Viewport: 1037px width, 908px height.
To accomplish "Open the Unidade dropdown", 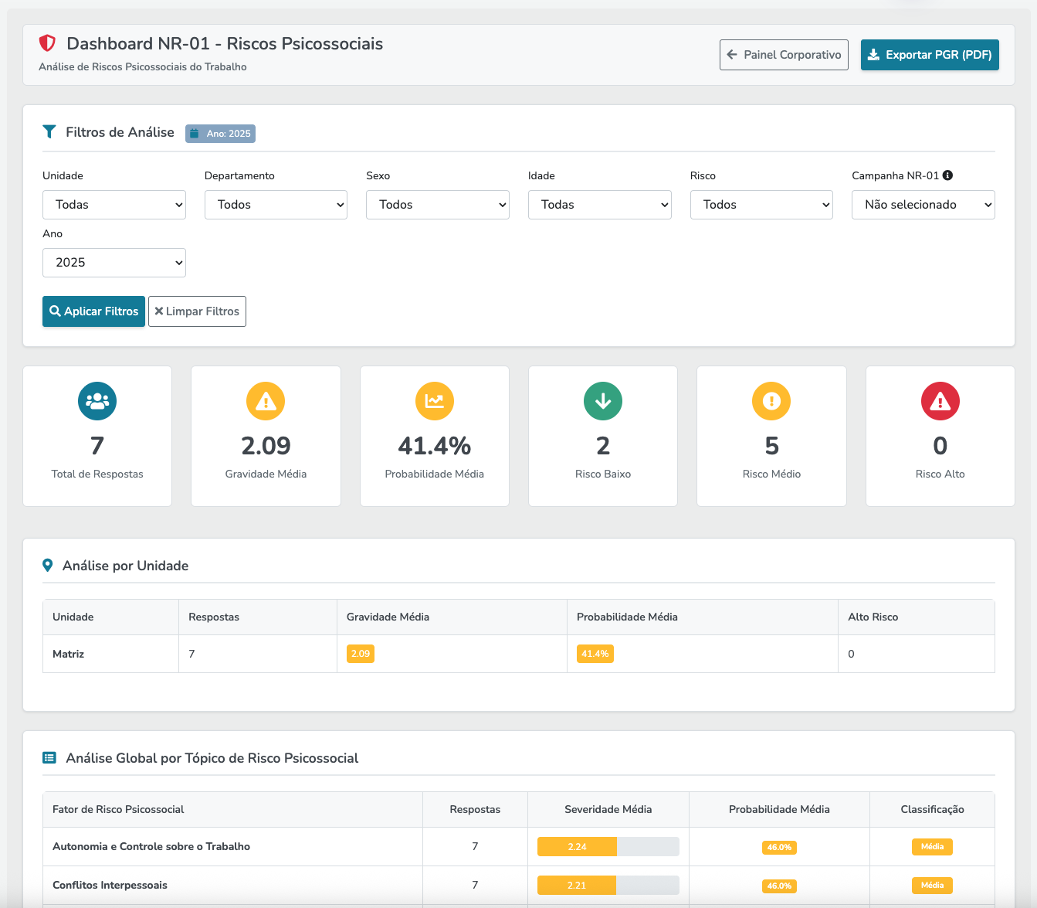I will tap(114, 204).
